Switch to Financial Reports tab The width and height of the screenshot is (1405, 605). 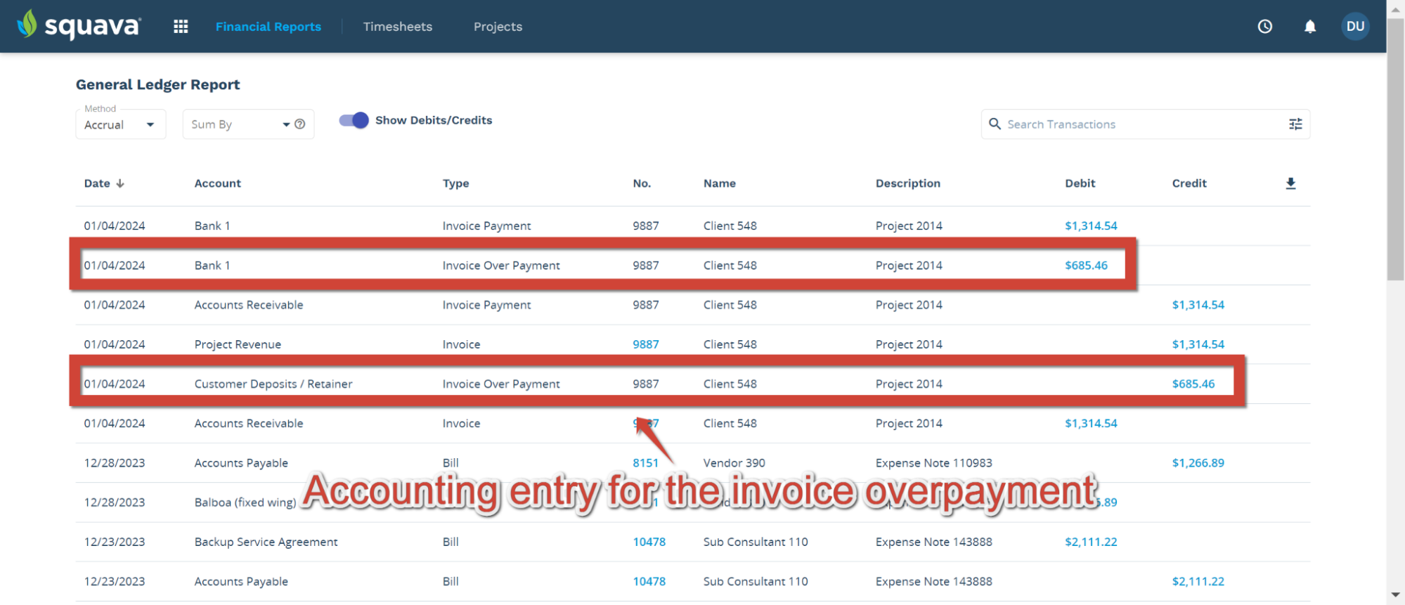268,27
